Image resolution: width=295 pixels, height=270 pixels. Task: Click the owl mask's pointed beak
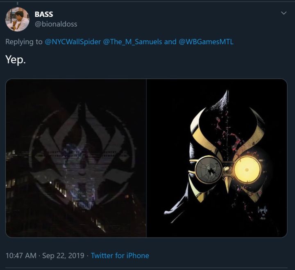227,183
